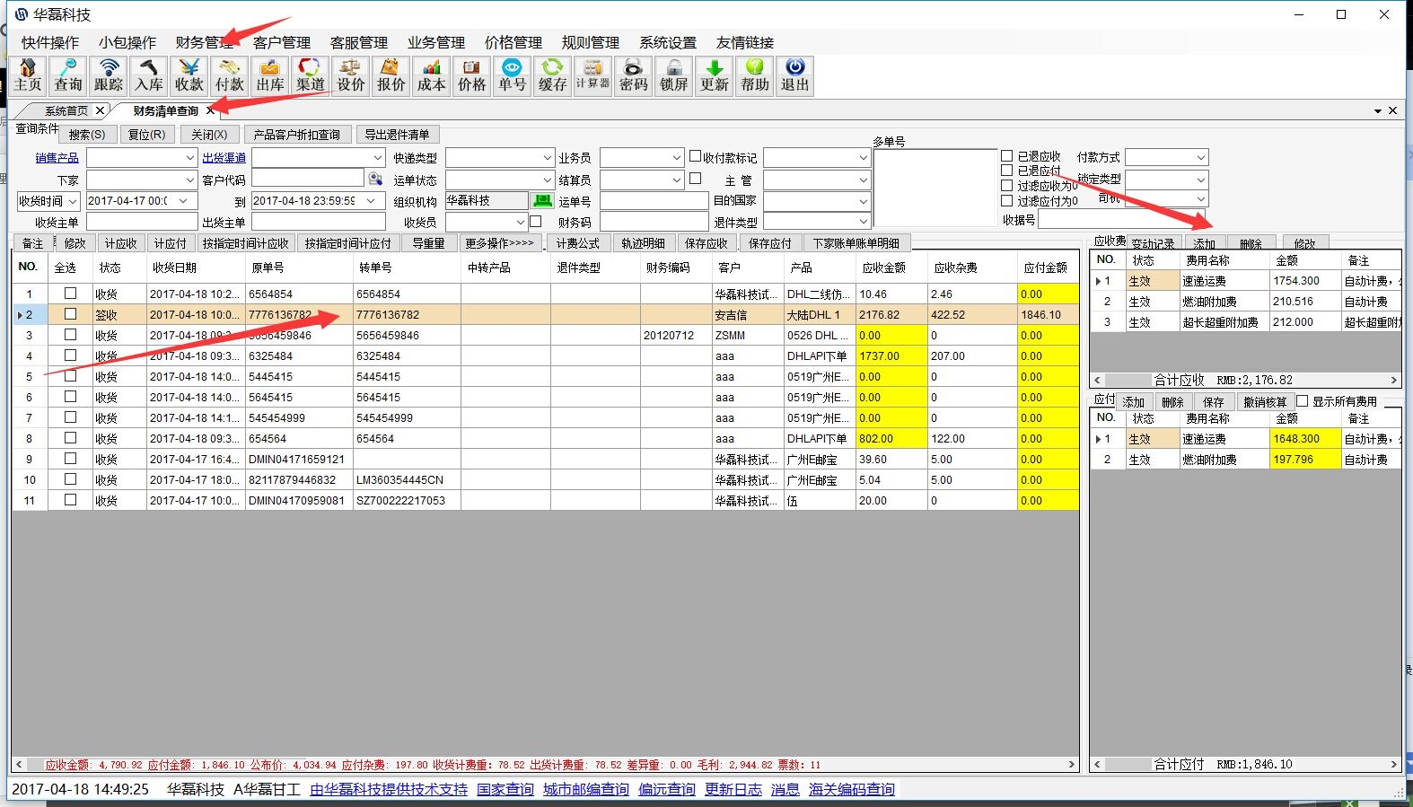
Task: Expand the 销售产品 dropdown
Action: 189,158
